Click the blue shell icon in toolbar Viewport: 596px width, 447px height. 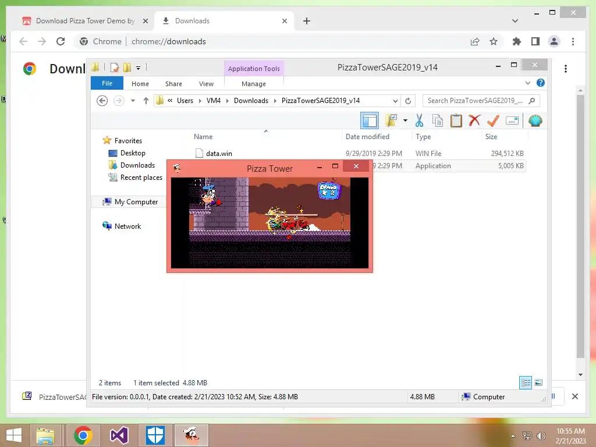point(535,121)
